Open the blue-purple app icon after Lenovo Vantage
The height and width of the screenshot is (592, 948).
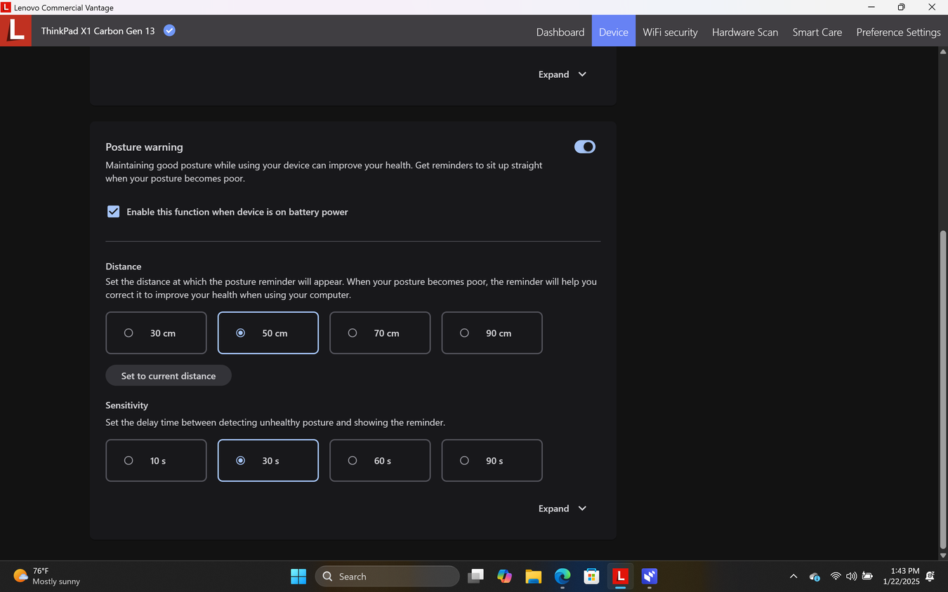coord(650,576)
